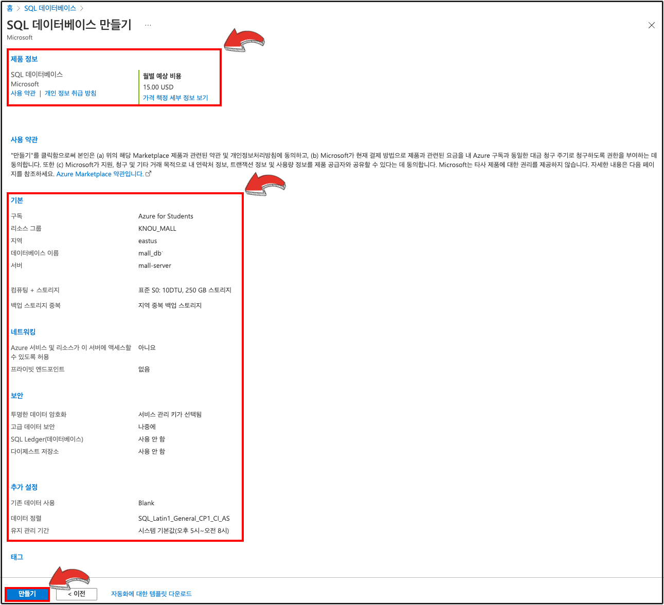
Task: Select the 추가 설정 section heading
Action: [x=24, y=487]
